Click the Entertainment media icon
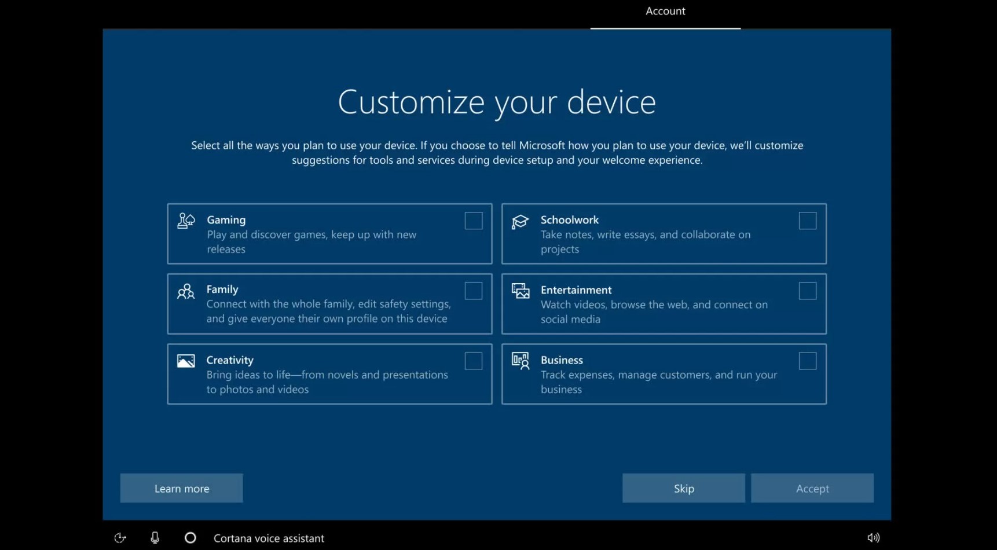Viewport: 997px width, 550px height. 521,291
